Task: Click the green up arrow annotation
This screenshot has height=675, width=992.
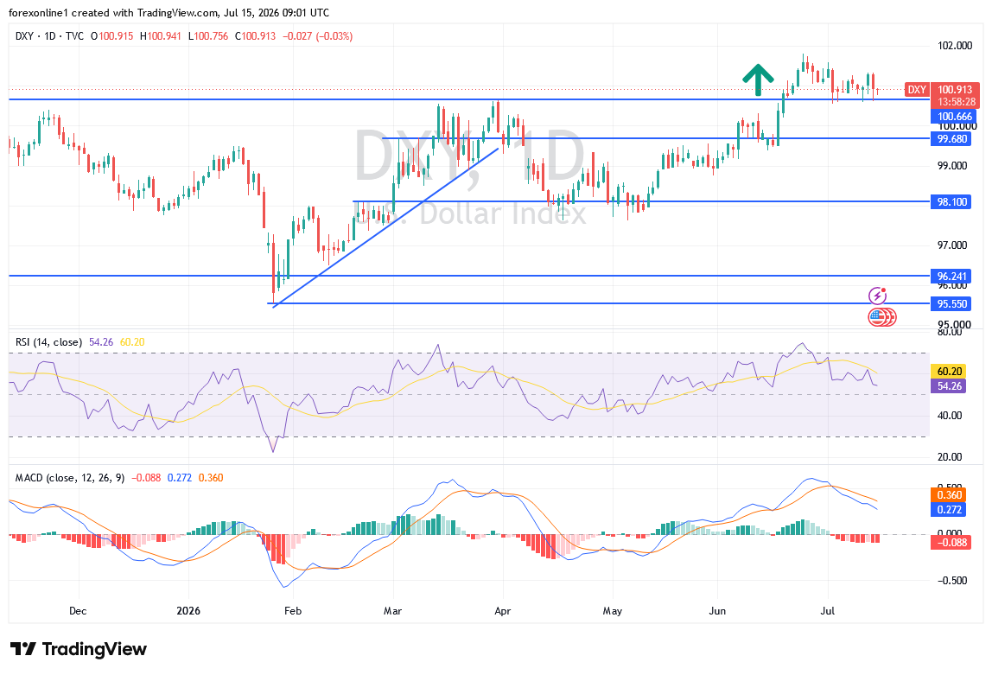Action: point(757,80)
